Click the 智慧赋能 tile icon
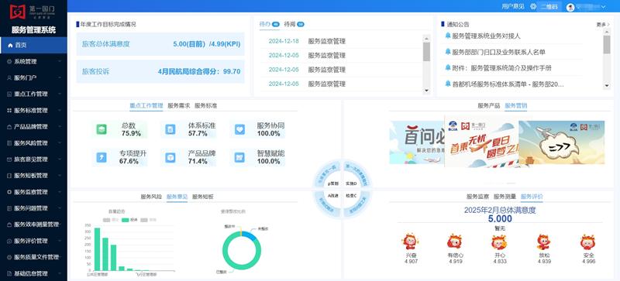Image resolution: width=620 pixels, height=281 pixels. pyautogui.click(x=239, y=157)
